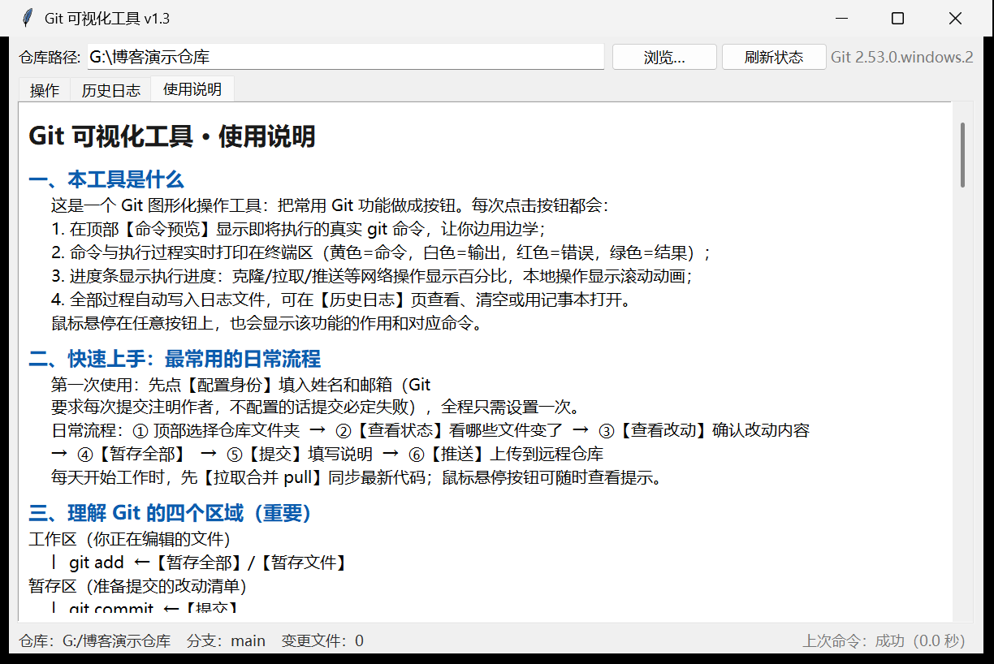This screenshot has width=994, height=664.
Task: Click the heading Git 可视化工具 · 使用说明
Action: 171,136
